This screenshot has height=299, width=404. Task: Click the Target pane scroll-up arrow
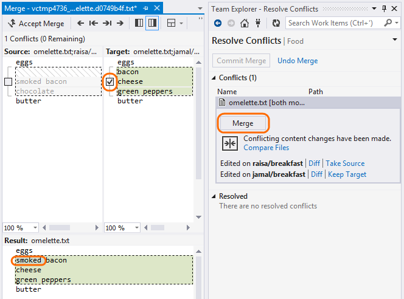pos(198,62)
